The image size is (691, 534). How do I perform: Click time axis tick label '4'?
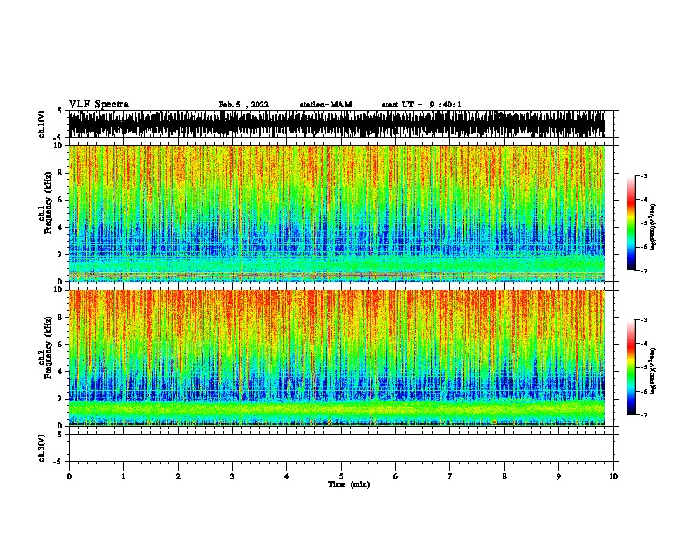287,476
